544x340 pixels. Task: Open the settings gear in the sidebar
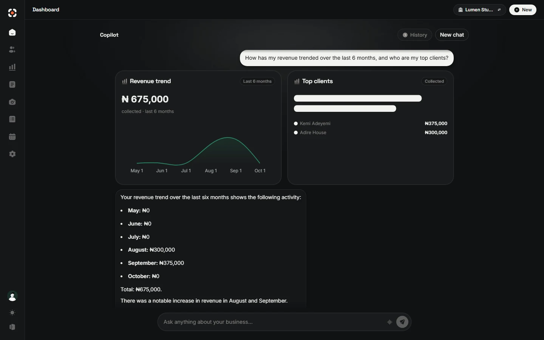tap(12, 154)
